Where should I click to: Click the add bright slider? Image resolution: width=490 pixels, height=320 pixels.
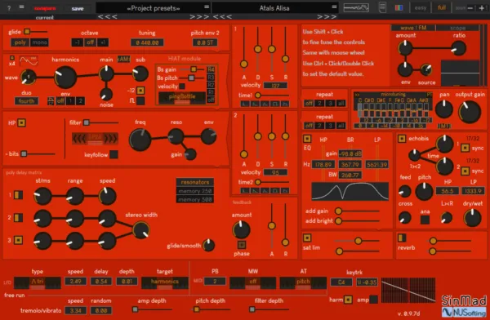pos(357,221)
